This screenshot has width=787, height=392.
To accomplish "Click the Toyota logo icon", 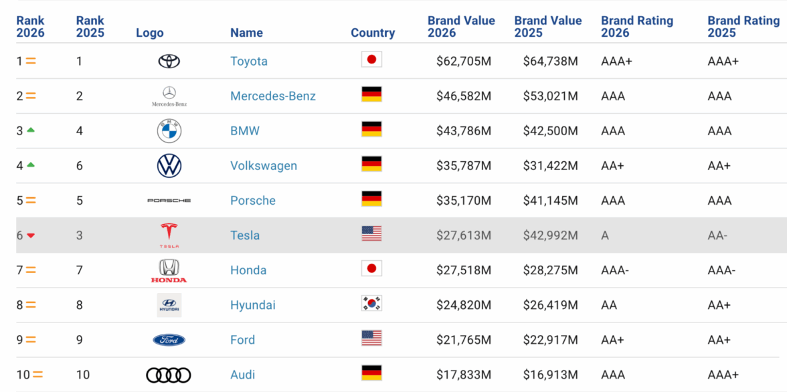I will point(169,62).
